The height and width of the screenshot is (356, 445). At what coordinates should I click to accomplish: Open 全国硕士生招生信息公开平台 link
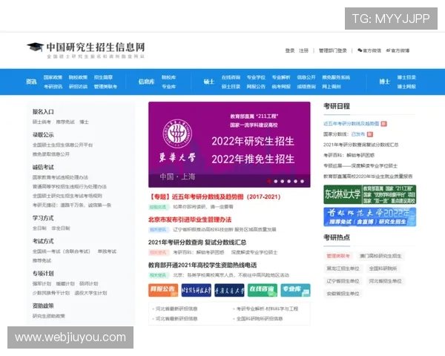point(62,145)
